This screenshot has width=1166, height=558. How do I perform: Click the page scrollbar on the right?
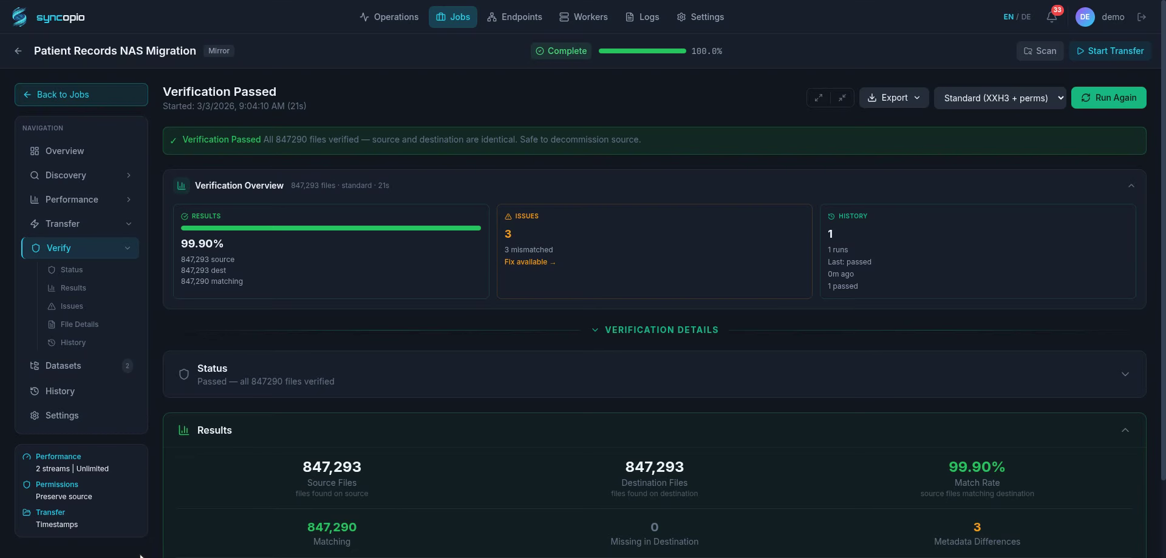[1163, 240]
